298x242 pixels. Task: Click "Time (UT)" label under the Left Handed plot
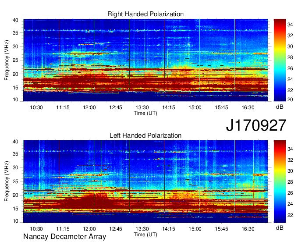[145, 235]
